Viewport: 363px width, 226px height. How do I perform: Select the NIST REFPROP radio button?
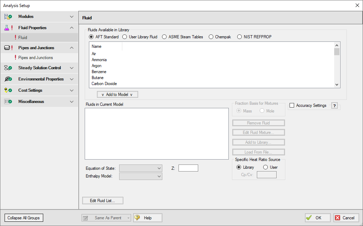[x=240, y=37]
